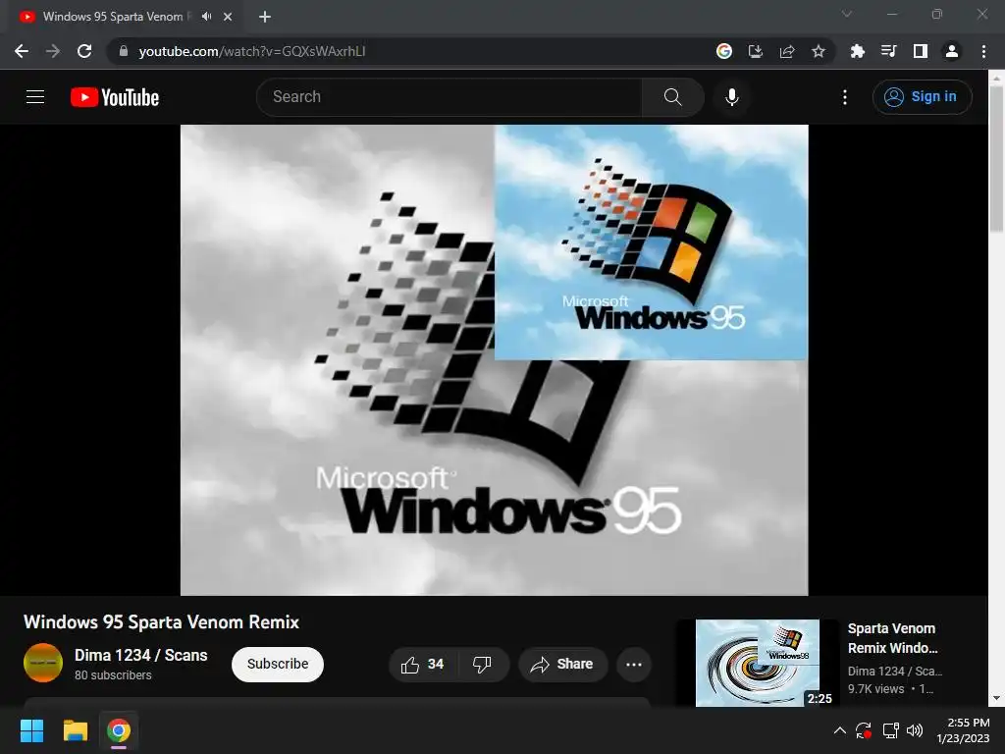Open network tray icon
This screenshot has height=754, width=1005.
click(x=890, y=730)
